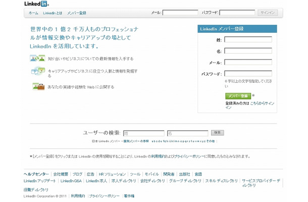Open HR ソリューション footer link

[112, 174]
